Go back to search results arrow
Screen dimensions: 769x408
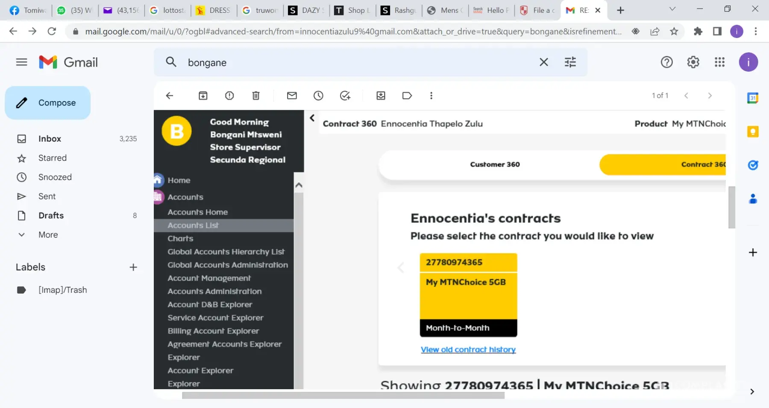[170, 96]
